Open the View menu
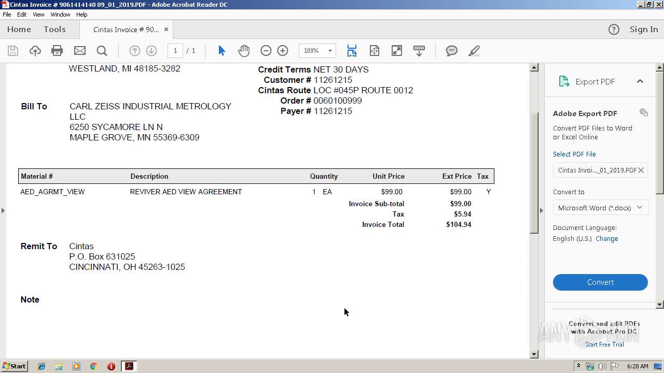 (39, 15)
